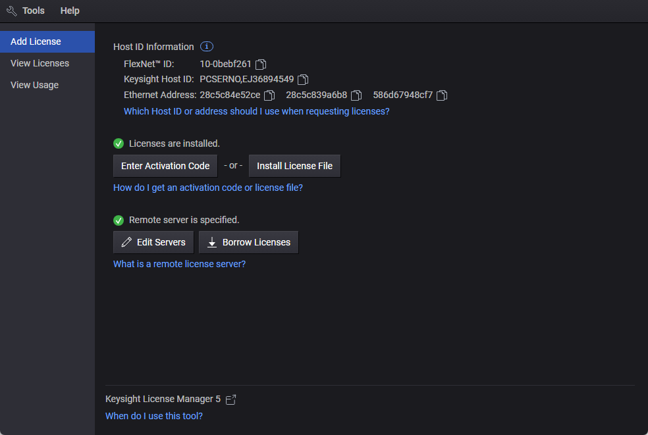648x435 pixels.
Task: Open Keysight License Manager 5 external icon
Action: [230, 399]
